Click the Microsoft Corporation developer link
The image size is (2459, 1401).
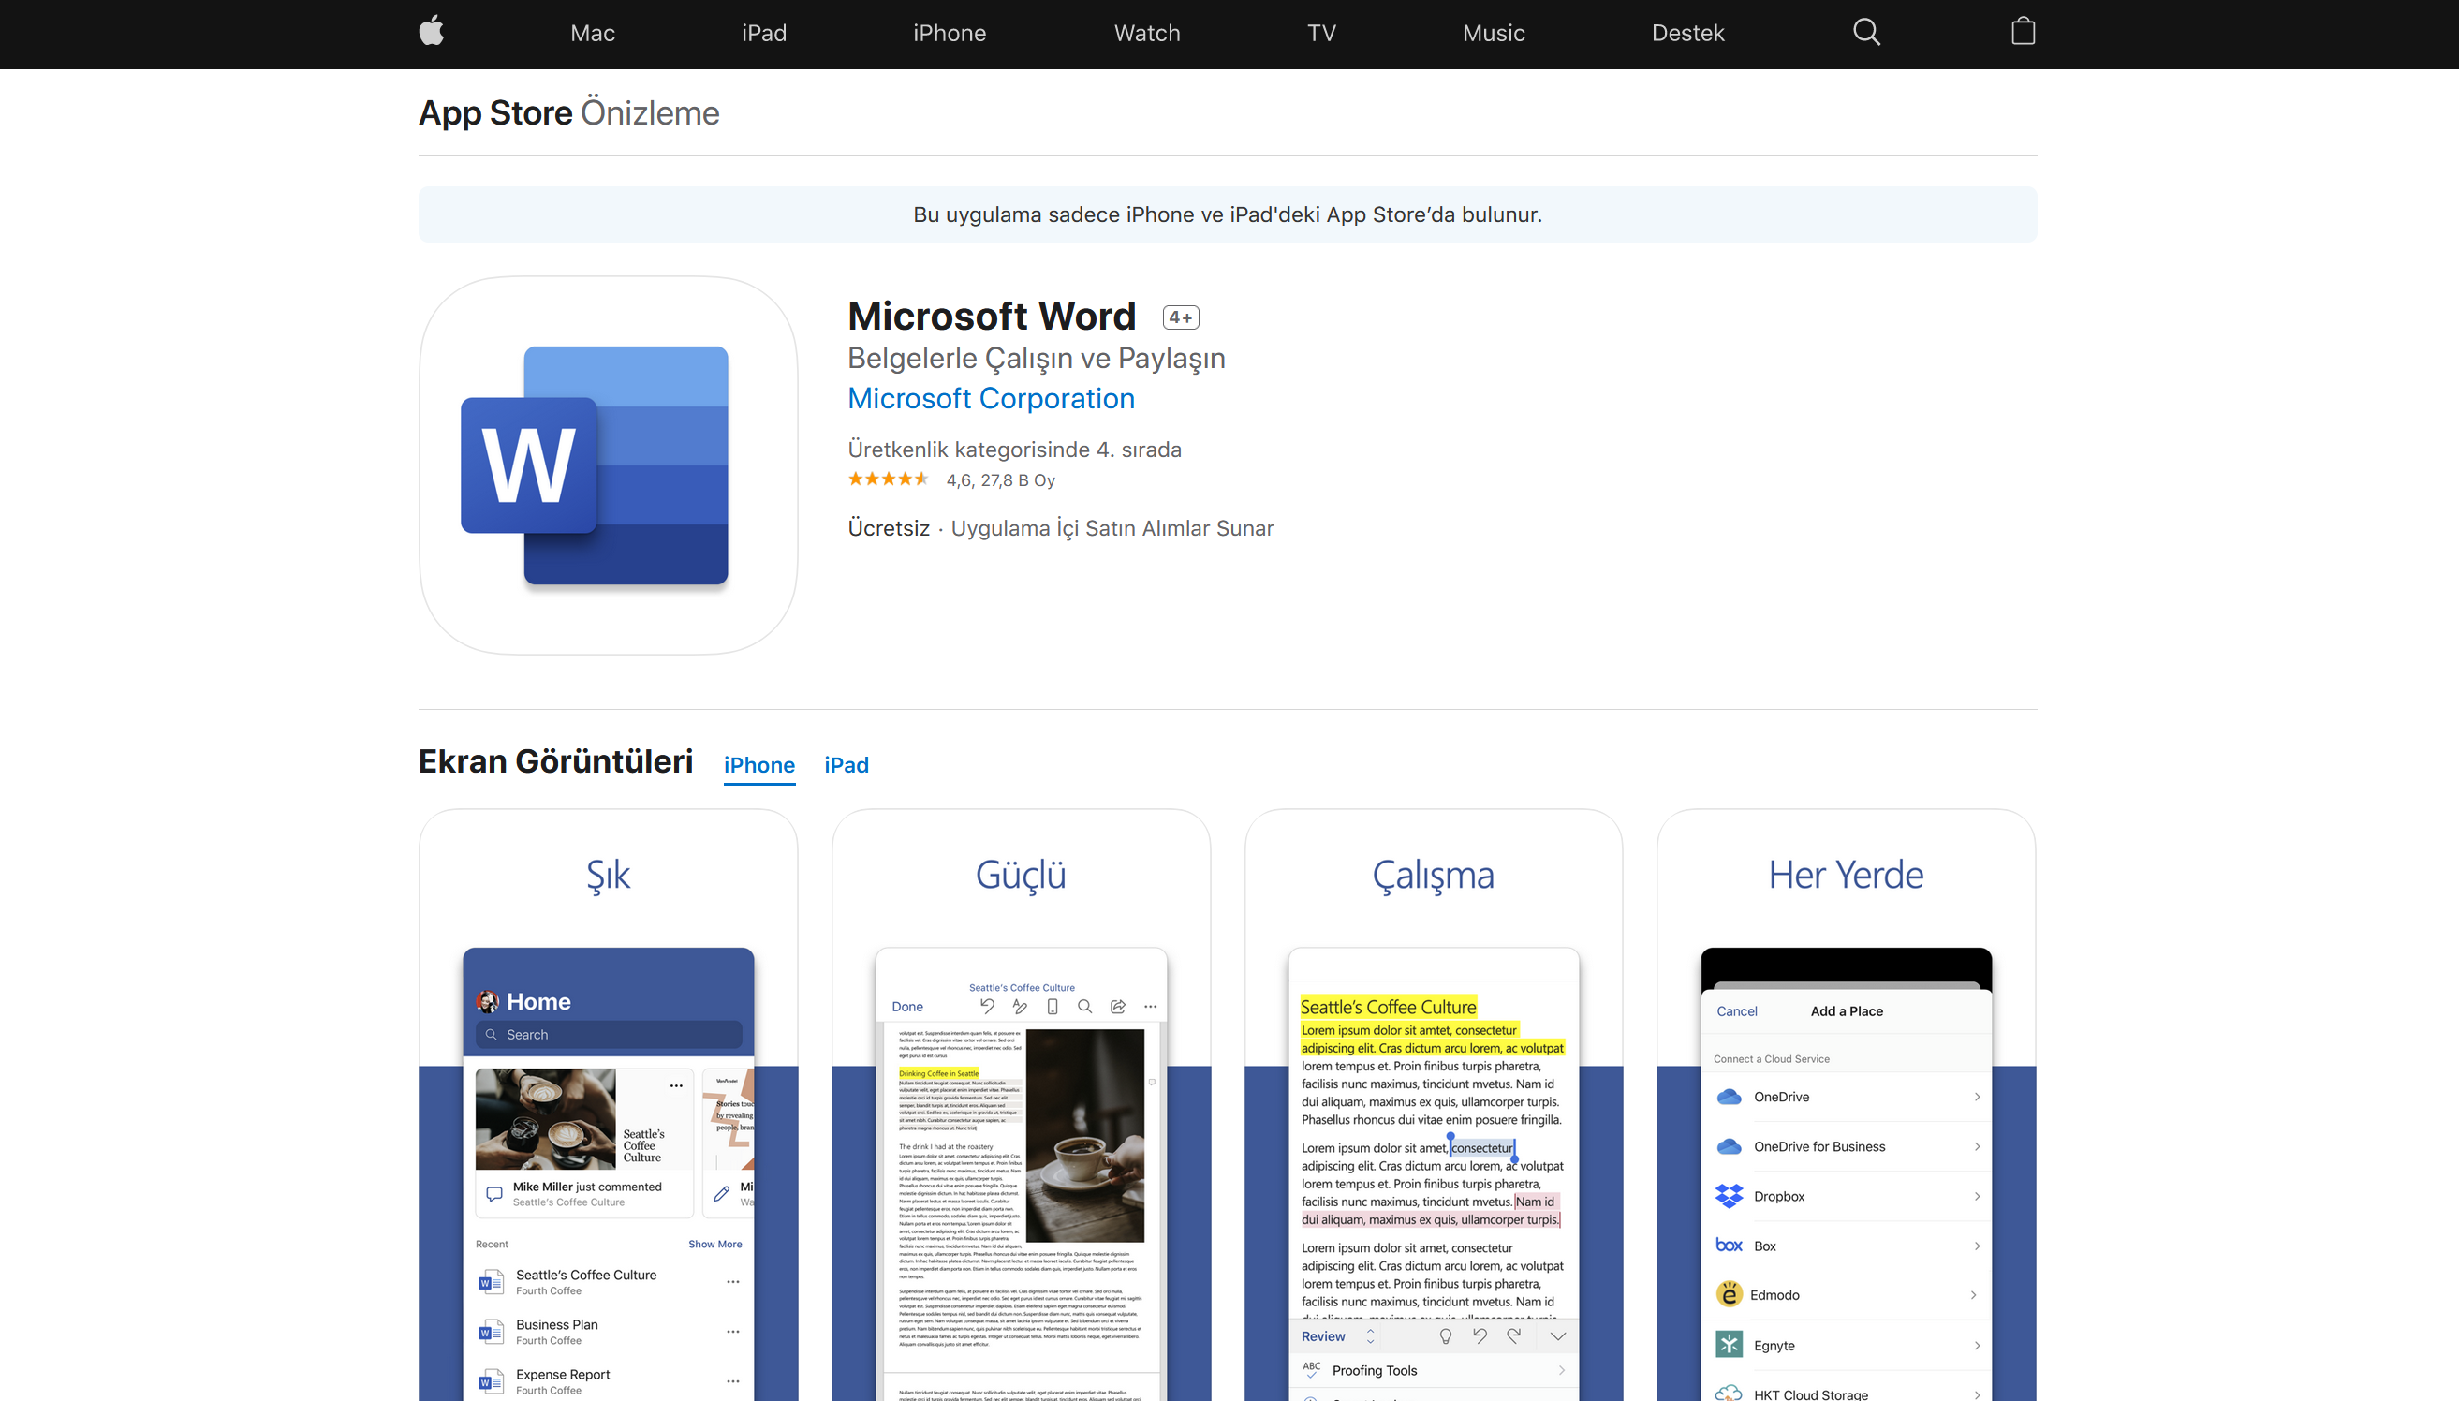[x=992, y=399]
